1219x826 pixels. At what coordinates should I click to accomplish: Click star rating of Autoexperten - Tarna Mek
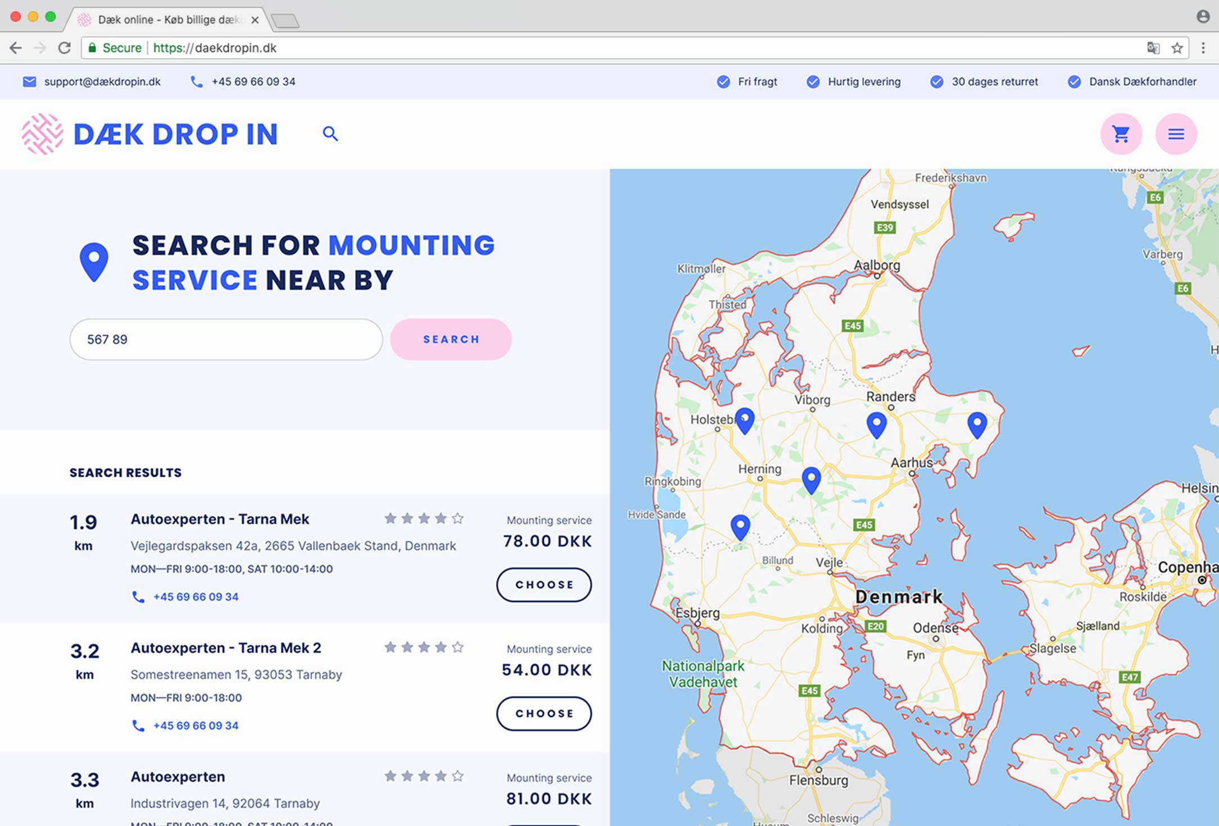tap(424, 518)
